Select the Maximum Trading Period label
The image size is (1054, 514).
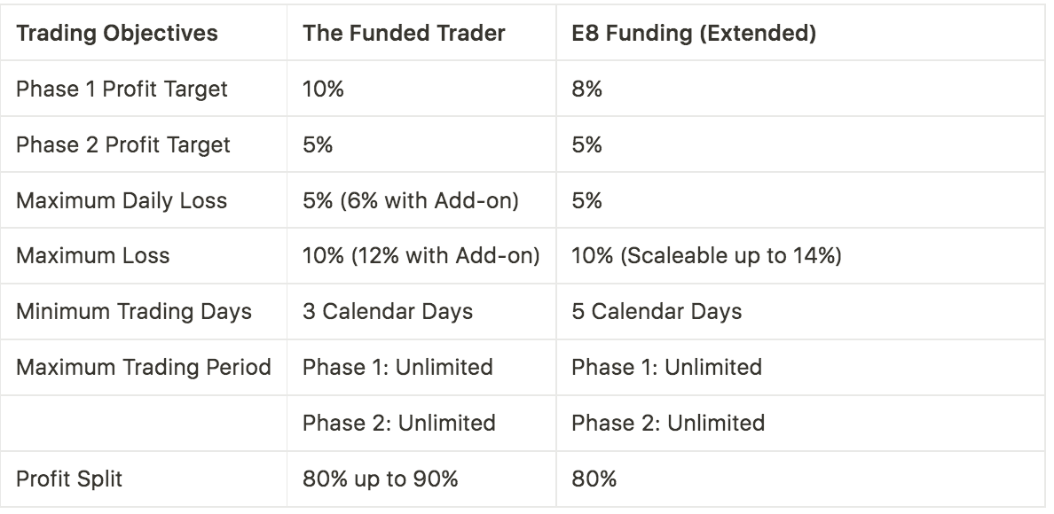(143, 367)
